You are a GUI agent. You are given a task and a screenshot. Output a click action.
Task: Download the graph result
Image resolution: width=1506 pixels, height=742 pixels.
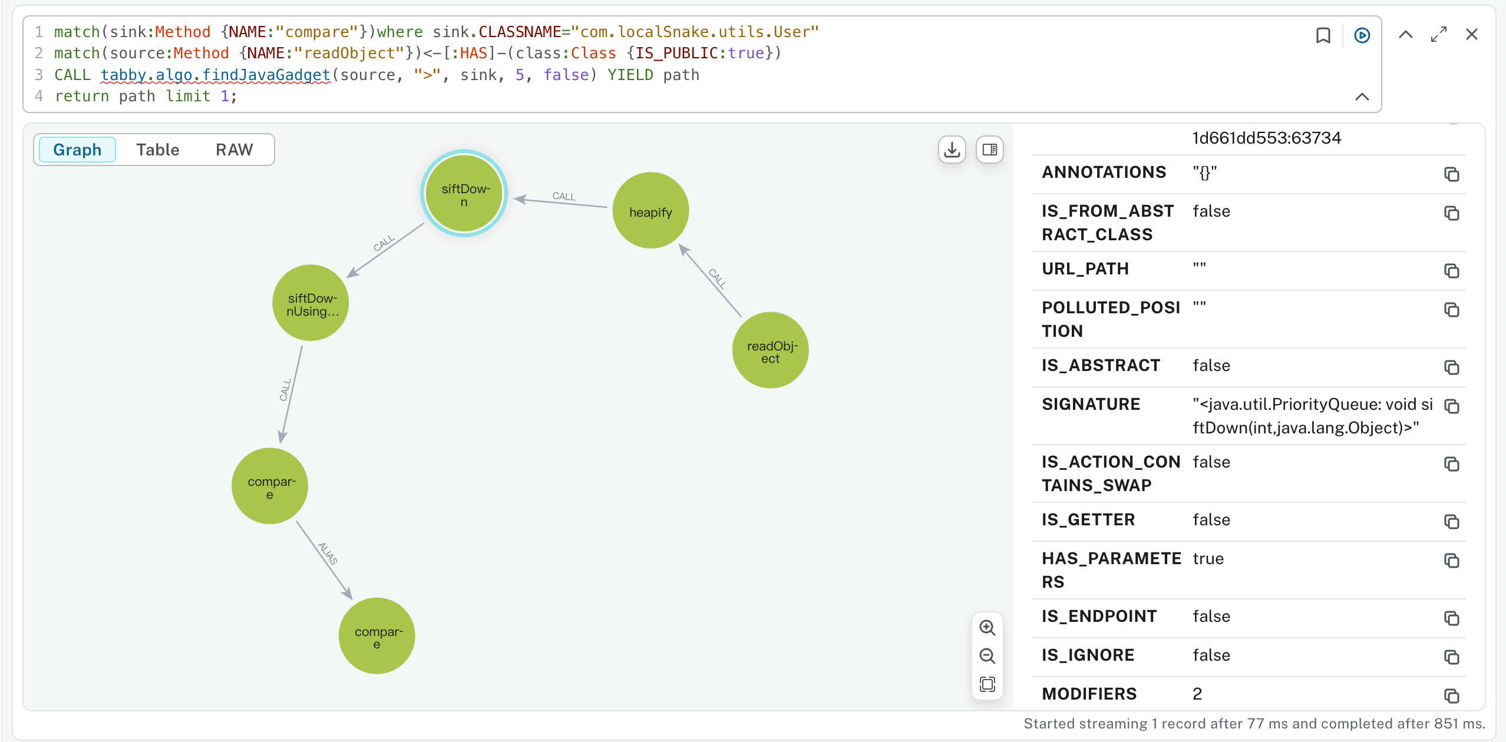point(952,150)
